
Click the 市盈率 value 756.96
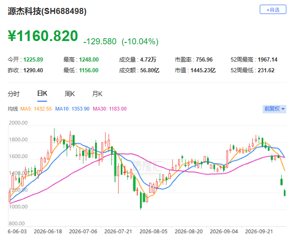[204, 60]
